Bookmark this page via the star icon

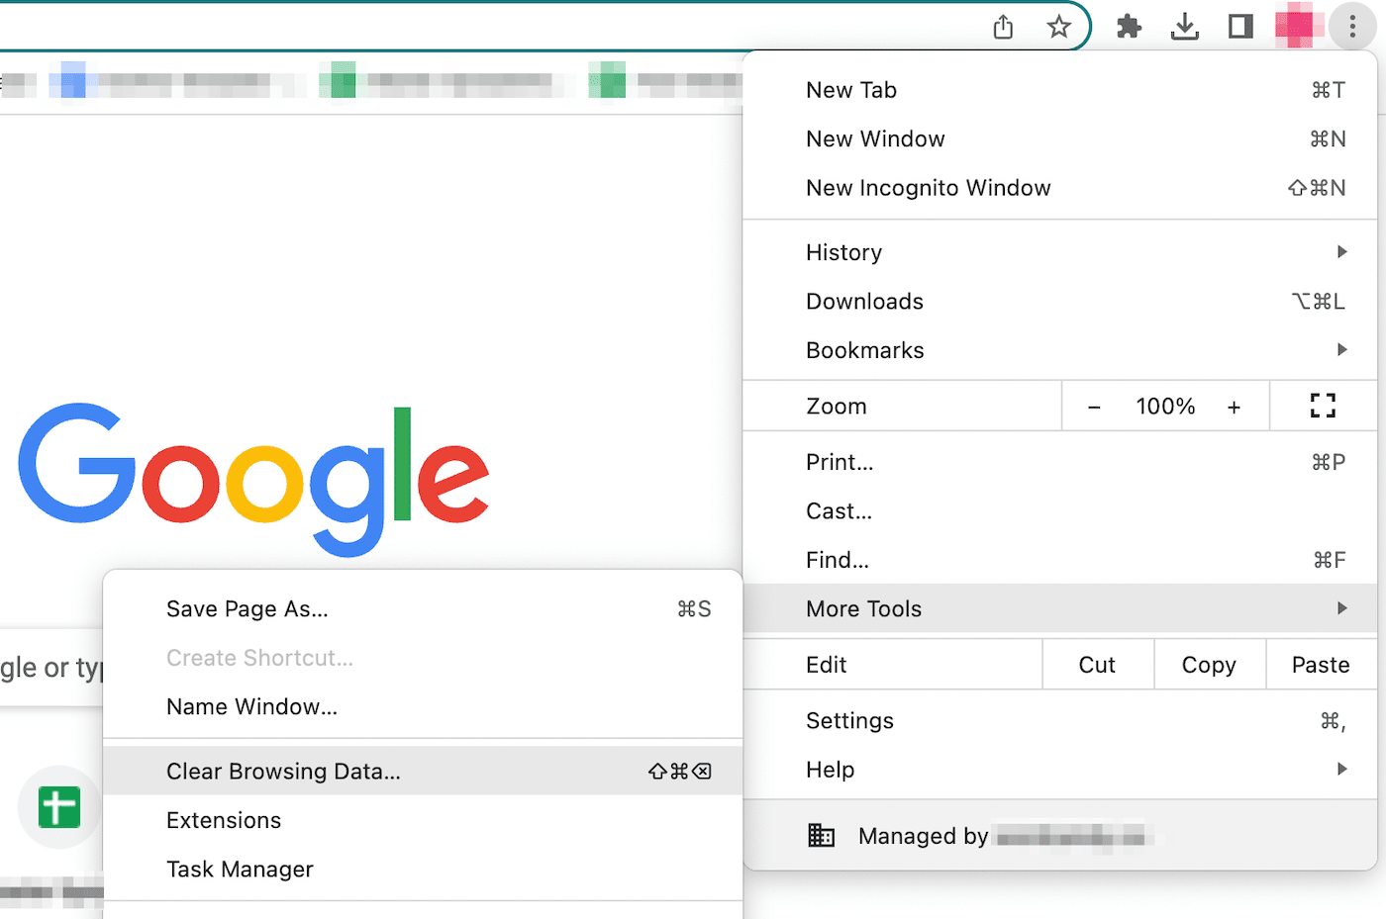point(1059,27)
